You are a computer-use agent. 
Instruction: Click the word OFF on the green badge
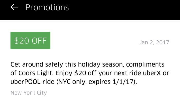[39, 41]
